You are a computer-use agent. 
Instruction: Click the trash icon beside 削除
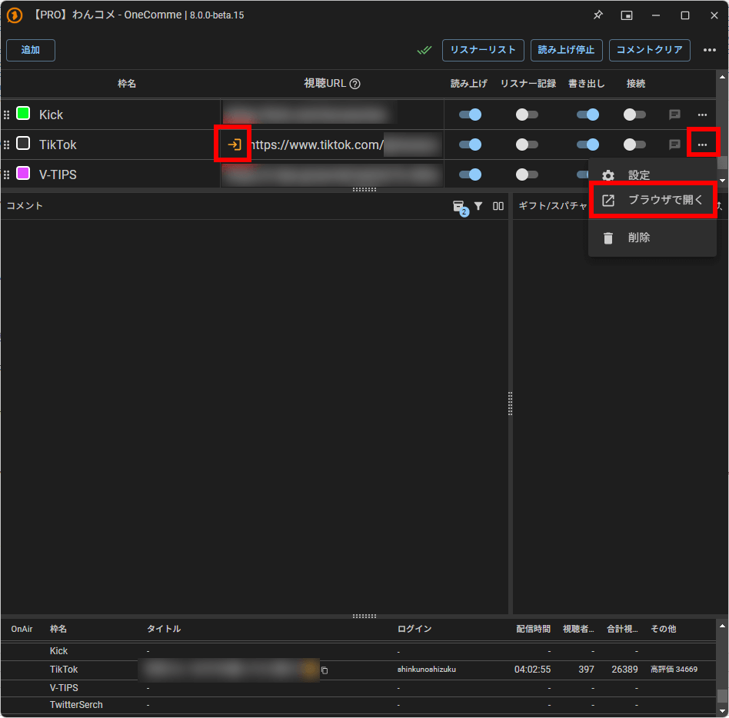[607, 238]
